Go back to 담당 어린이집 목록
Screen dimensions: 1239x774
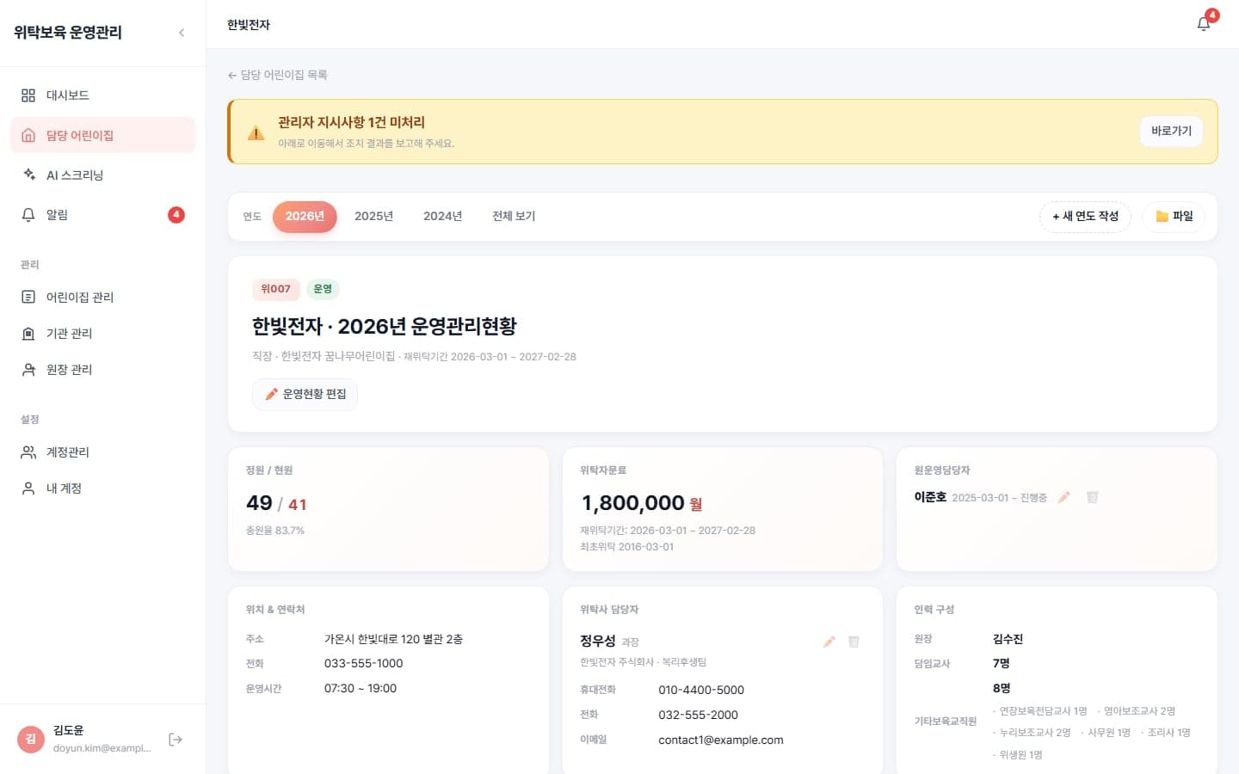(277, 75)
